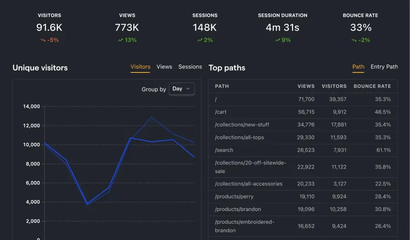Switch chart to Sessions tab
The width and height of the screenshot is (410, 240).
click(x=190, y=66)
